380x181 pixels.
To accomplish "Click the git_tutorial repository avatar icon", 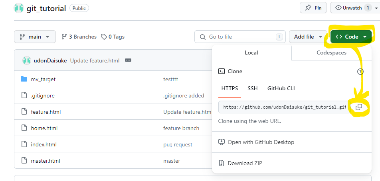I will (19, 8).
